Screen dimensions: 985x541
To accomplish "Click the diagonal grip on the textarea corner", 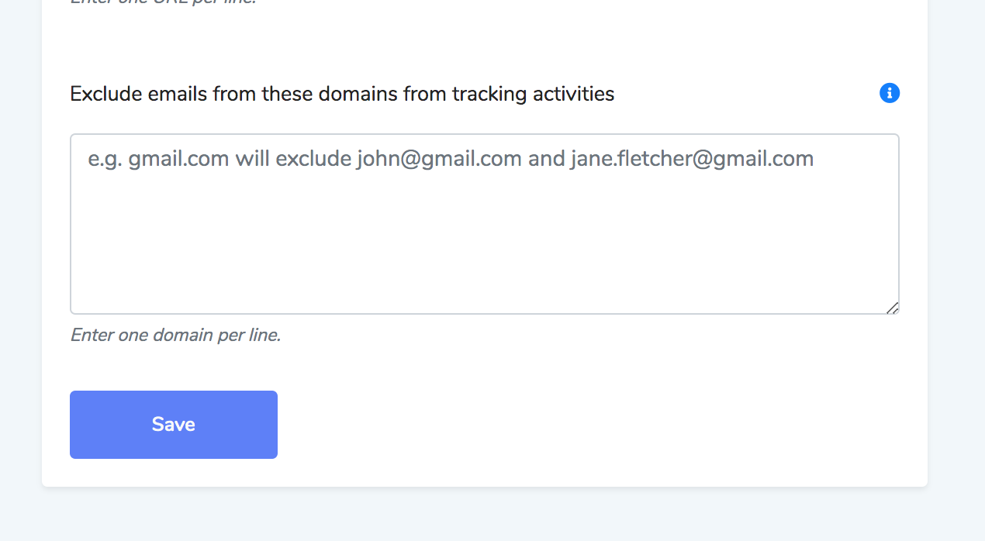I will [x=892, y=308].
